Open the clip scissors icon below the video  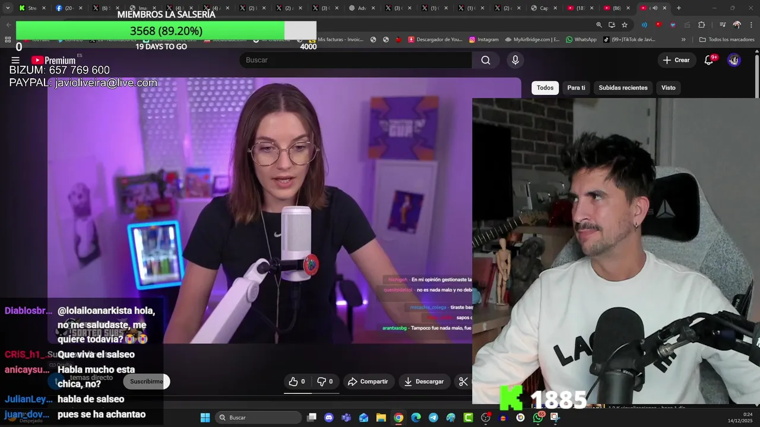[464, 381]
